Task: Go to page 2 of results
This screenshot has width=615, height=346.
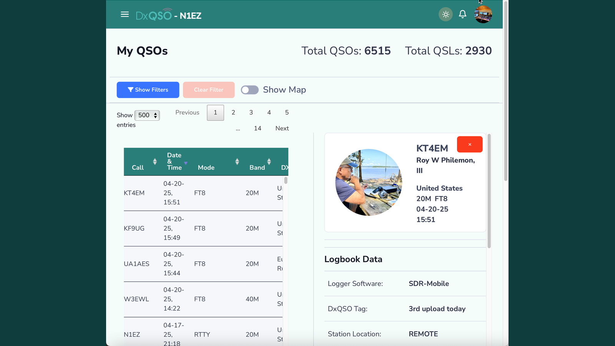Action: coord(233,113)
